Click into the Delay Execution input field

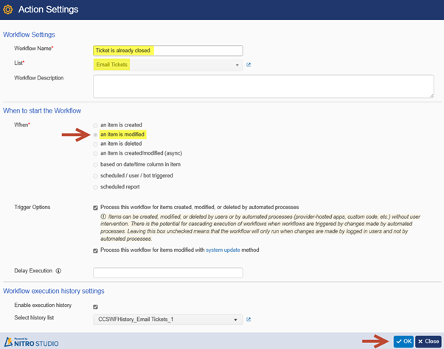pyautogui.click(x=168, y=272)
